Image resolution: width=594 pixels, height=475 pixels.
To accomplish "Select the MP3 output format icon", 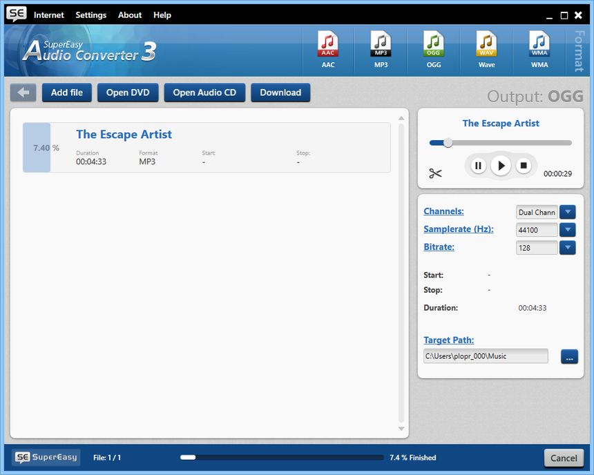I will (x=381, y=49).
